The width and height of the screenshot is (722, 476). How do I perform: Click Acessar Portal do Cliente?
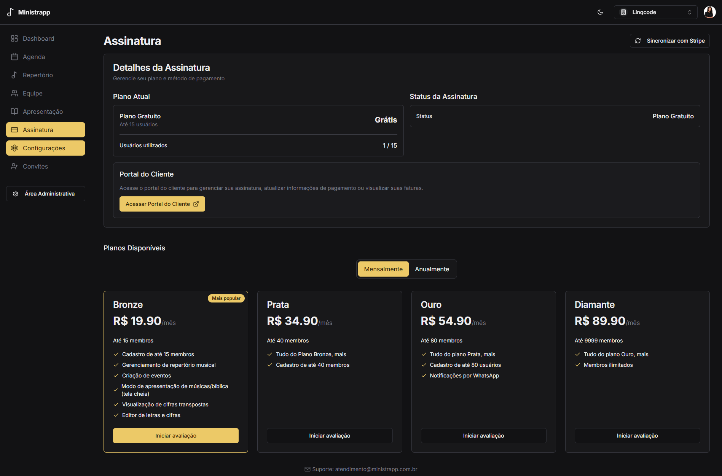pyautogui.click(x=162, y=204)
